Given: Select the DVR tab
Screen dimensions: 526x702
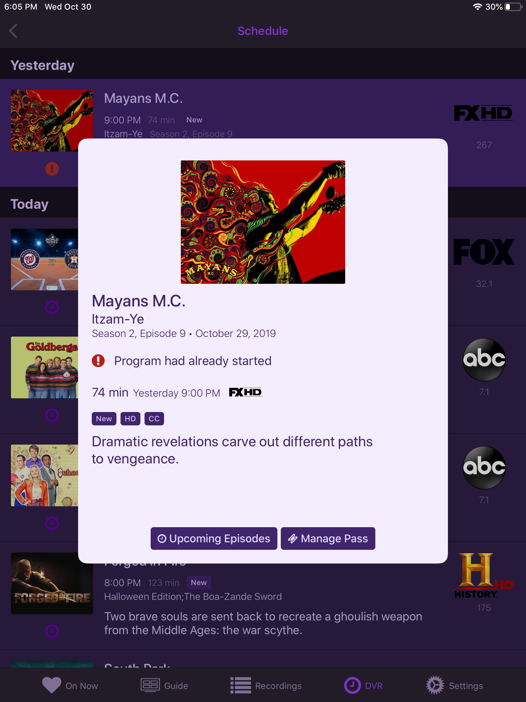Looking at the screenshot, I should point(363,686).
